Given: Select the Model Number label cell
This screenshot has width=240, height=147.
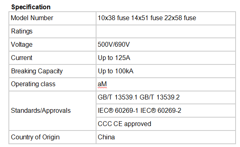Looking at the screenshot, I should pyautogui.click(x=53, y=18).
